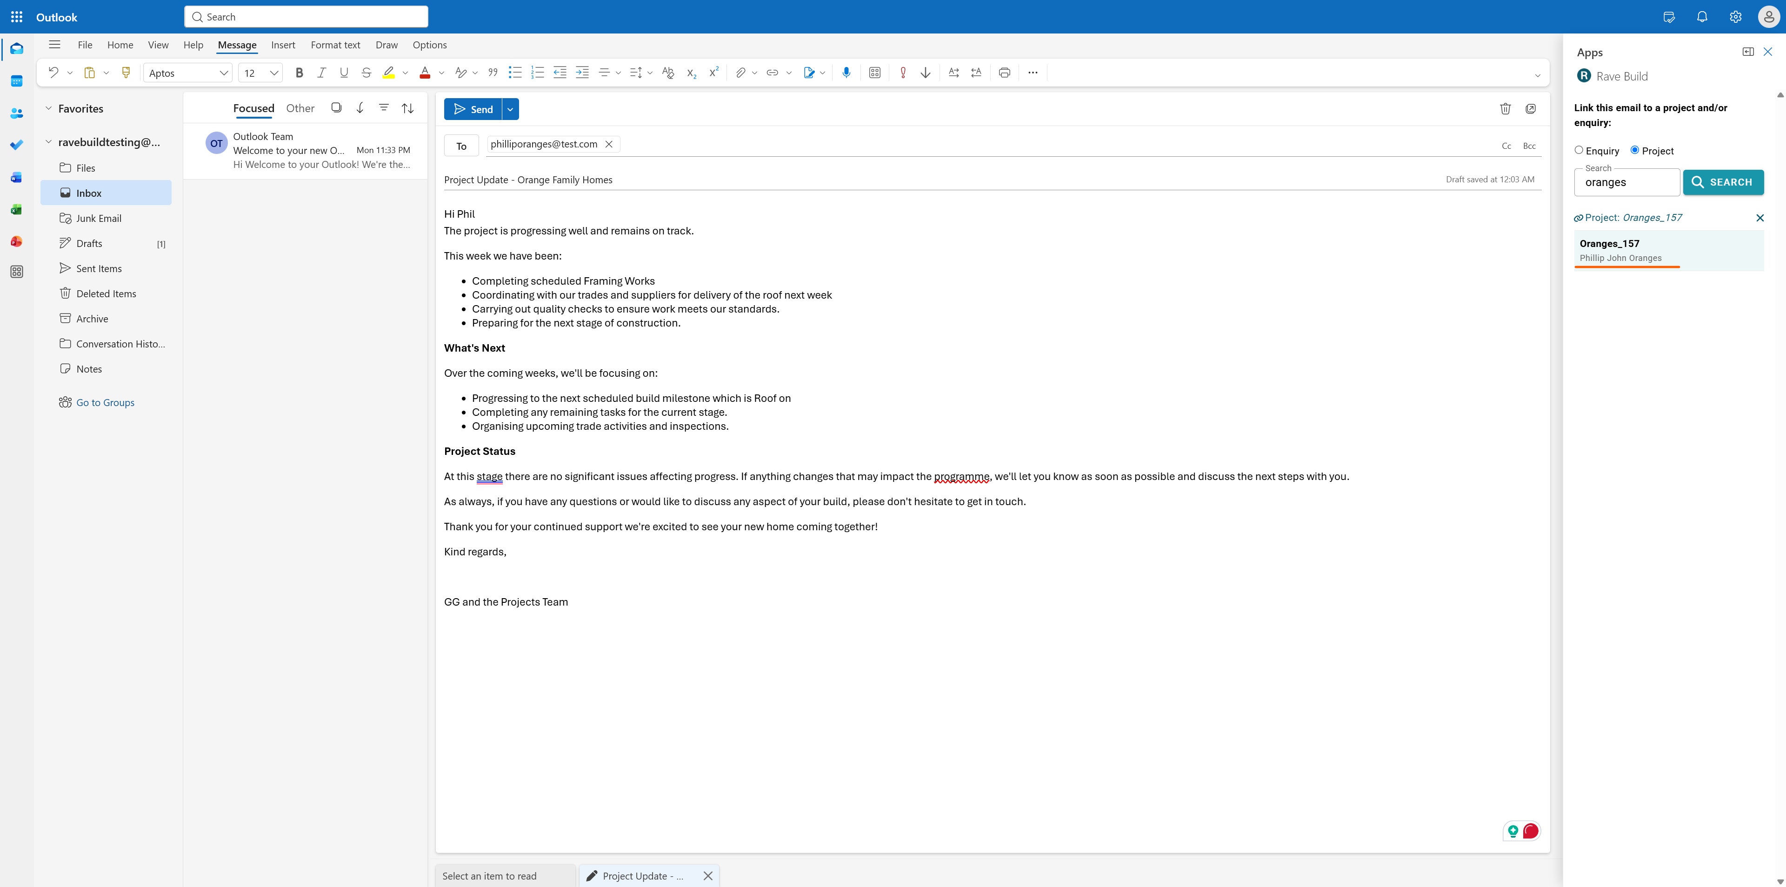Viewport: 1786px width, 887px height.
Task: Open the font color dropdown arrow
Action: click(442, 73)
